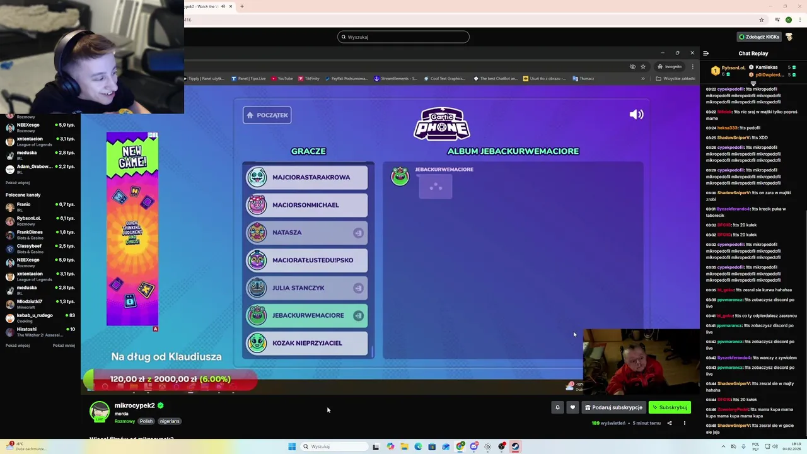Open the FrankDimes channel in sidebar
Image resolution: width=807 pixels, height=454 pixels.
coord(40,235)
